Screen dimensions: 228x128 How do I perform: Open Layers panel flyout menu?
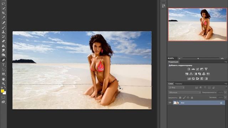[226, 84]
